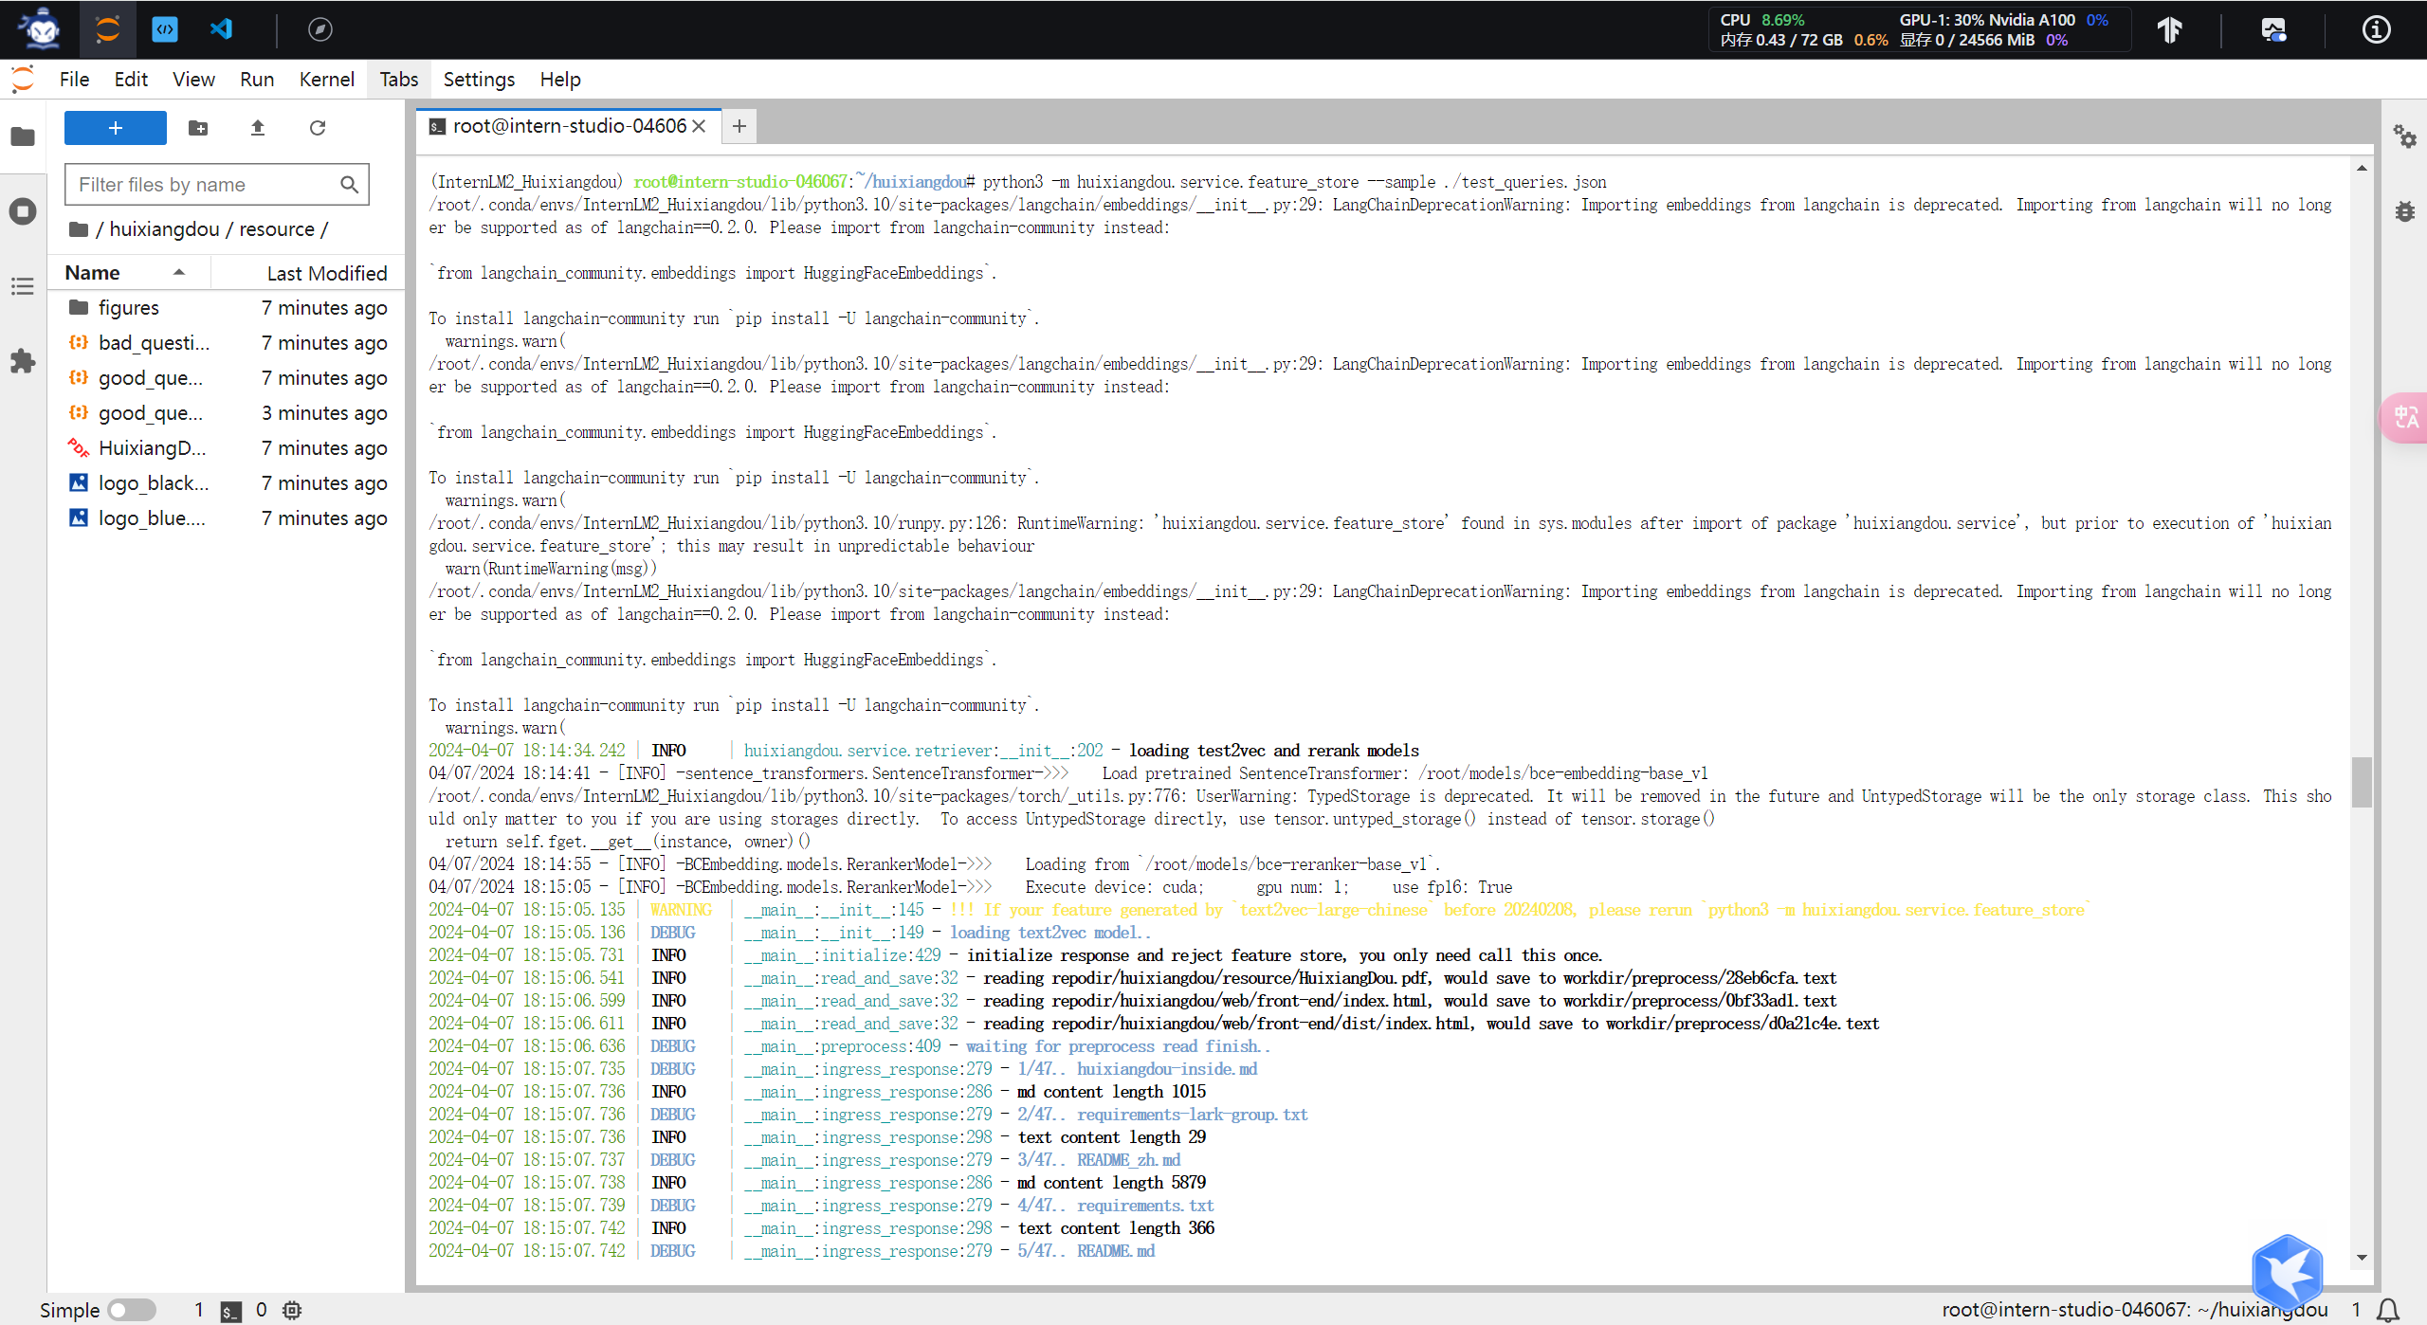Open the Kernel menu
Image resolution: width=2427 pixels, height=1325 pixels.
[x=326, y=80]
